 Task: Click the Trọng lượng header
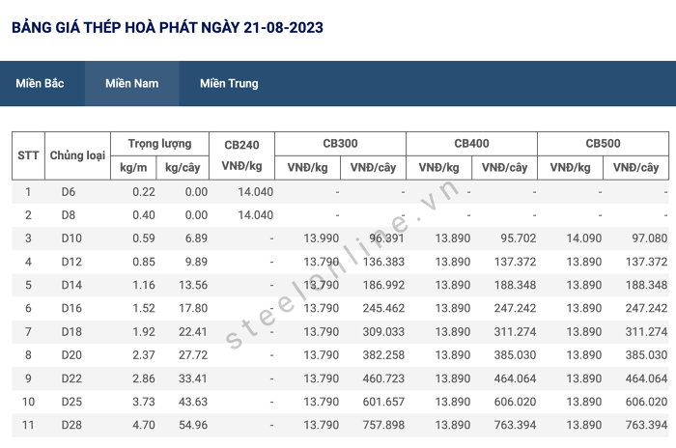[x=159, y=144]
